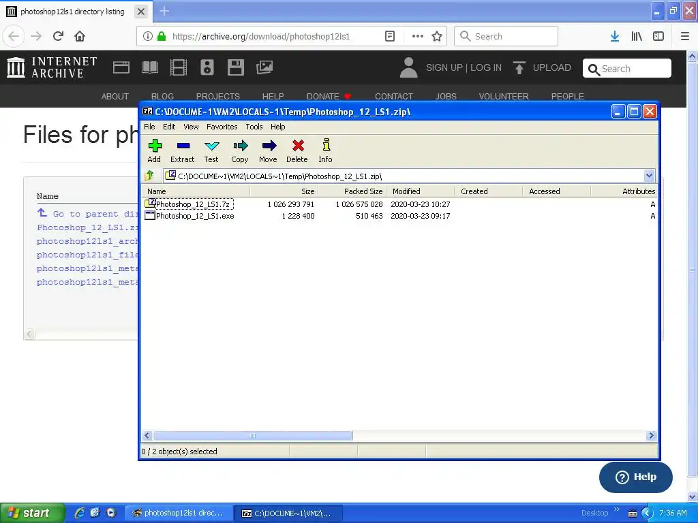Image resolution: width=698 pixels, height=523 pixels.
Task: Toggle reader view icon in address bar
Action: coord(390,36)
